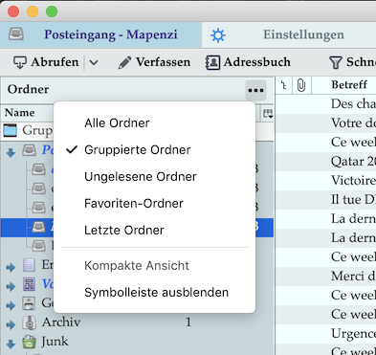376x355 pixels.
Task: Open message starting with 'Qatar 2'
Action: (x=353, y=161)
